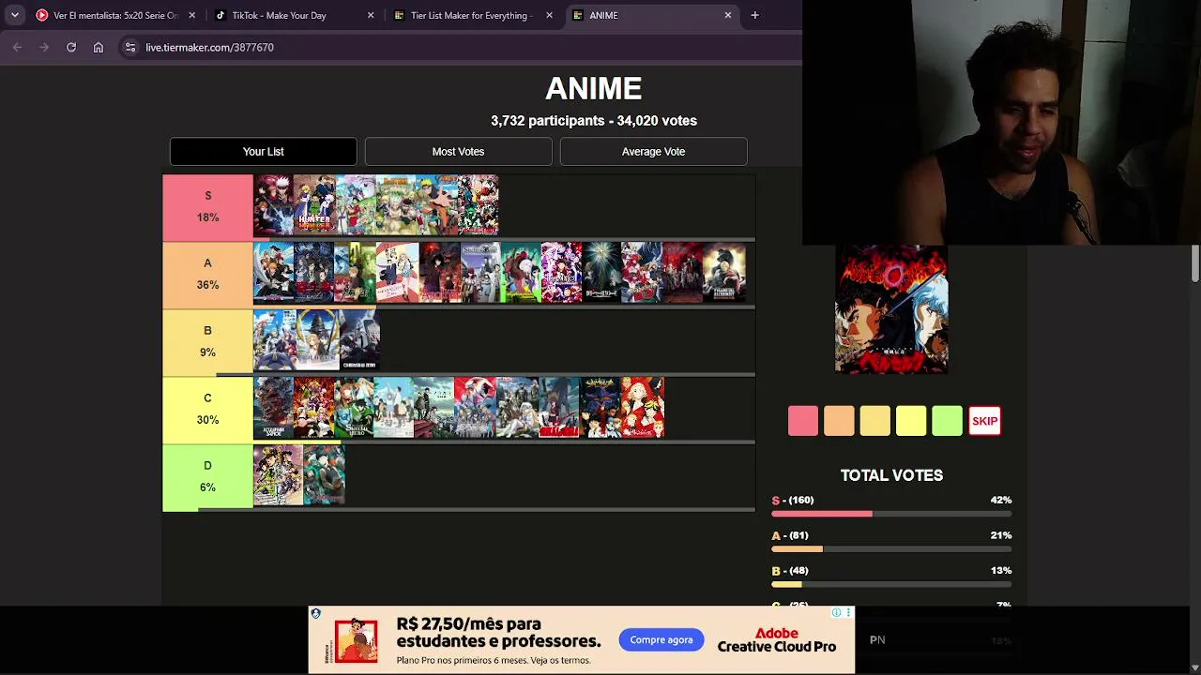The image size is (1201, 675).
Task: Open the tab search dropdown
Action: pos(14,15)
